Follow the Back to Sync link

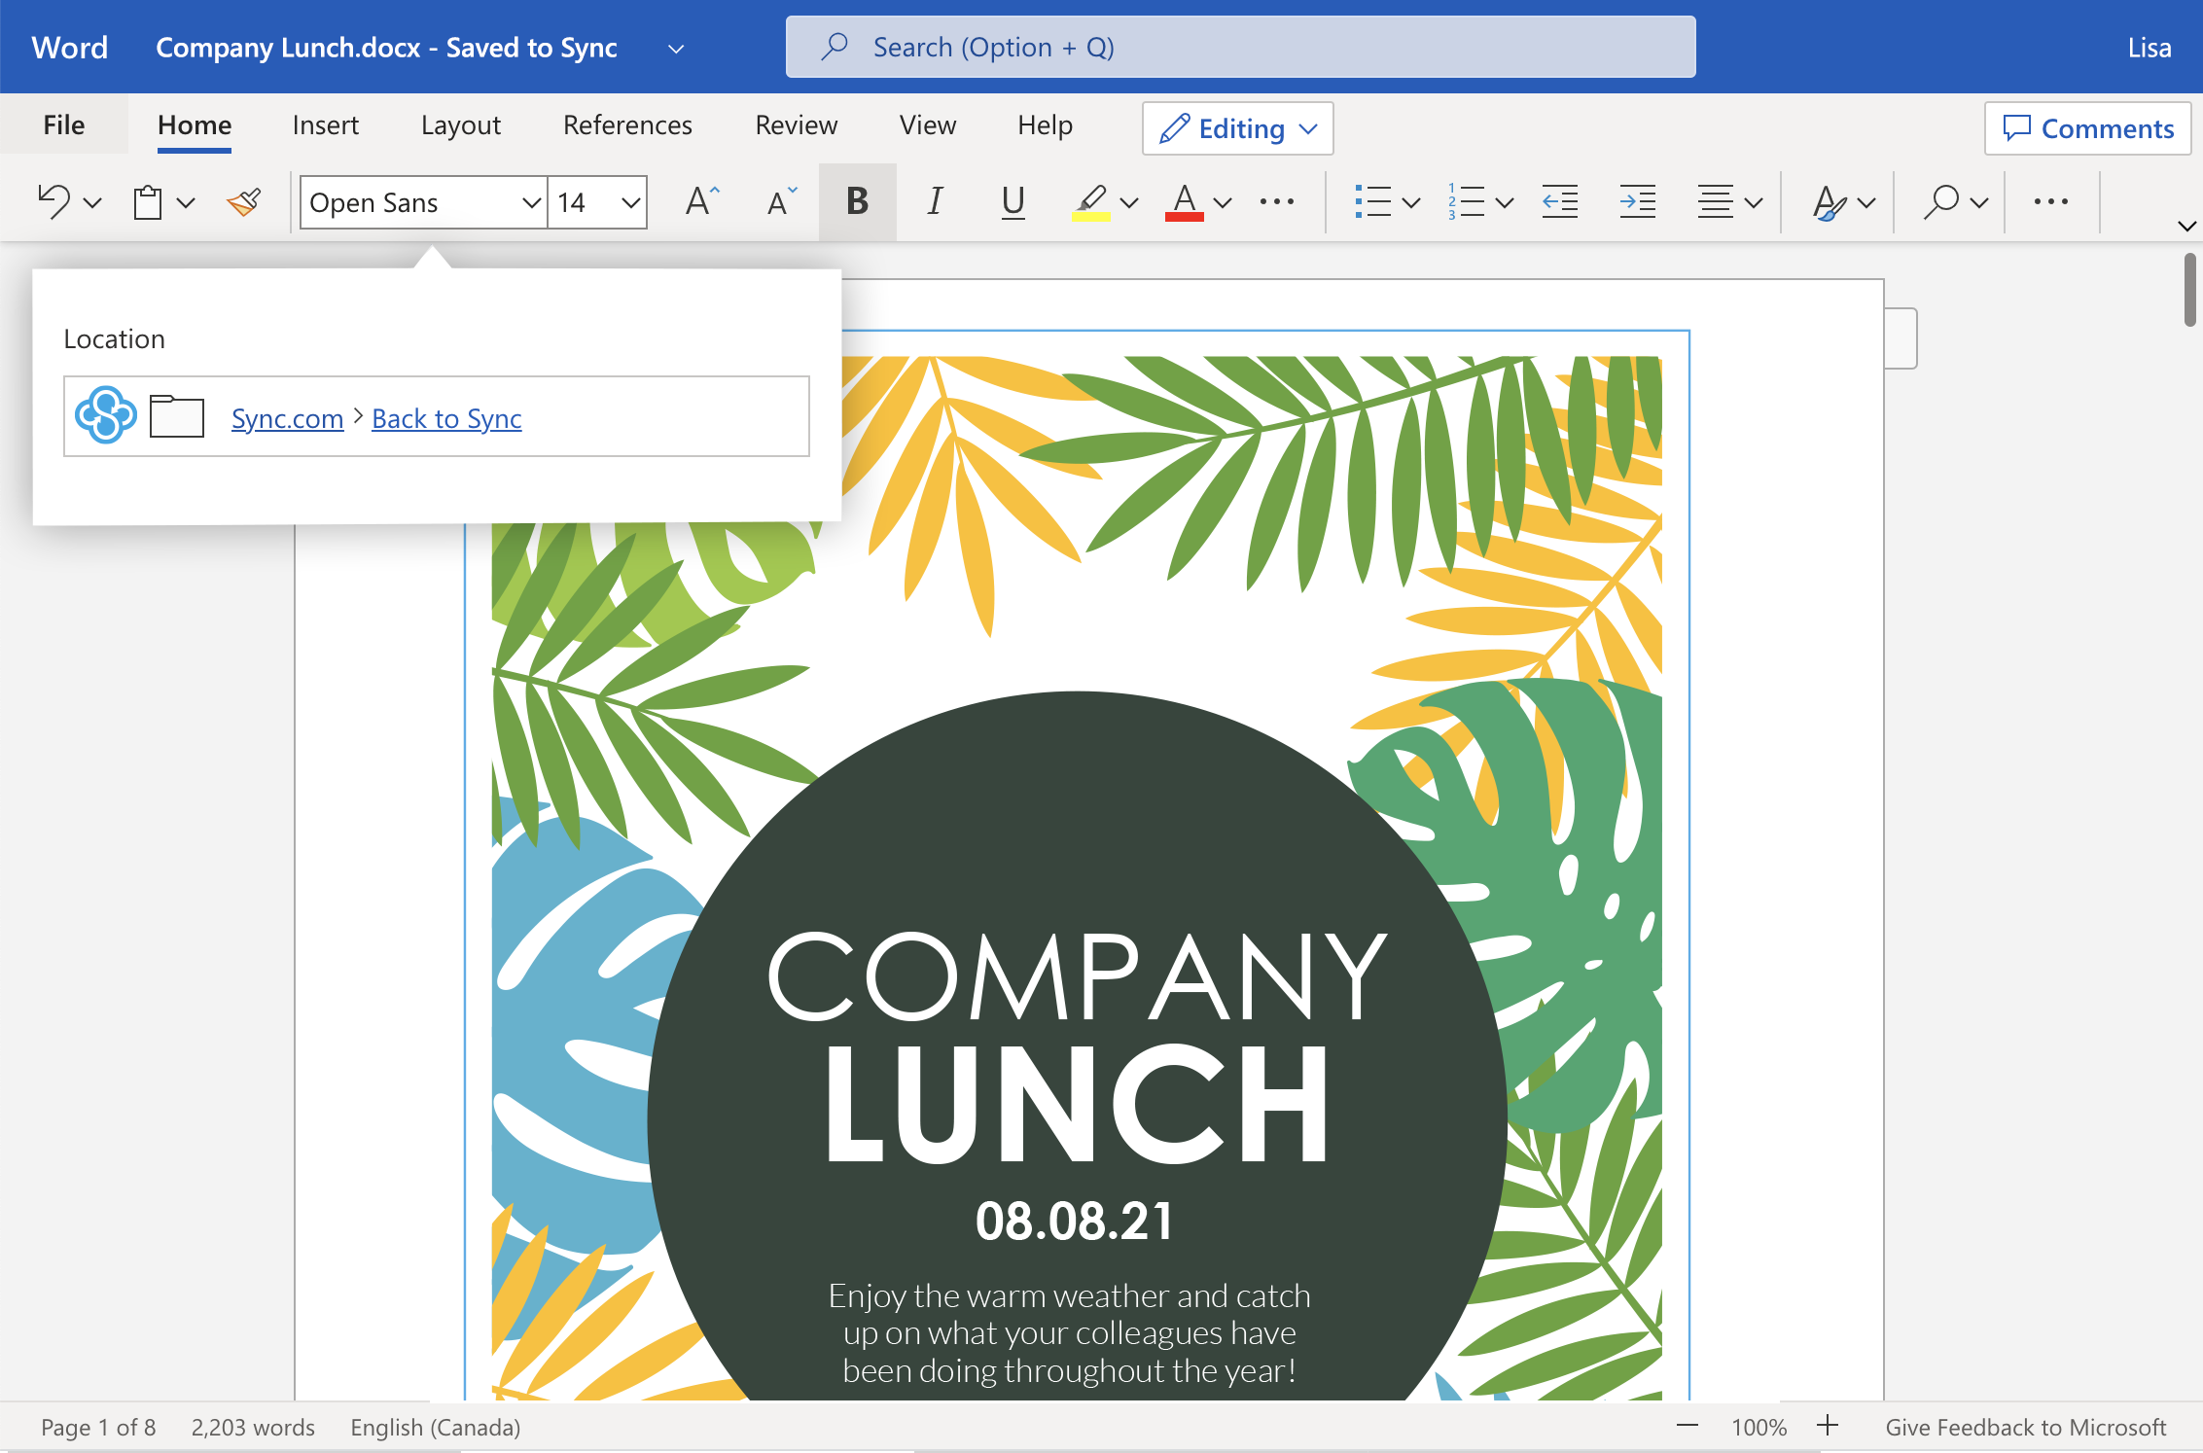coord(446,418)
